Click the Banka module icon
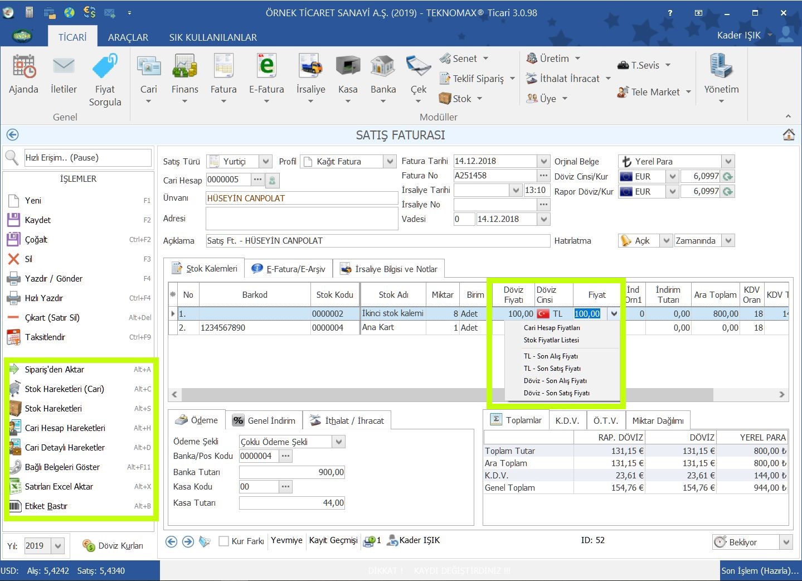The image size is (802, 581). click(383, 67)
